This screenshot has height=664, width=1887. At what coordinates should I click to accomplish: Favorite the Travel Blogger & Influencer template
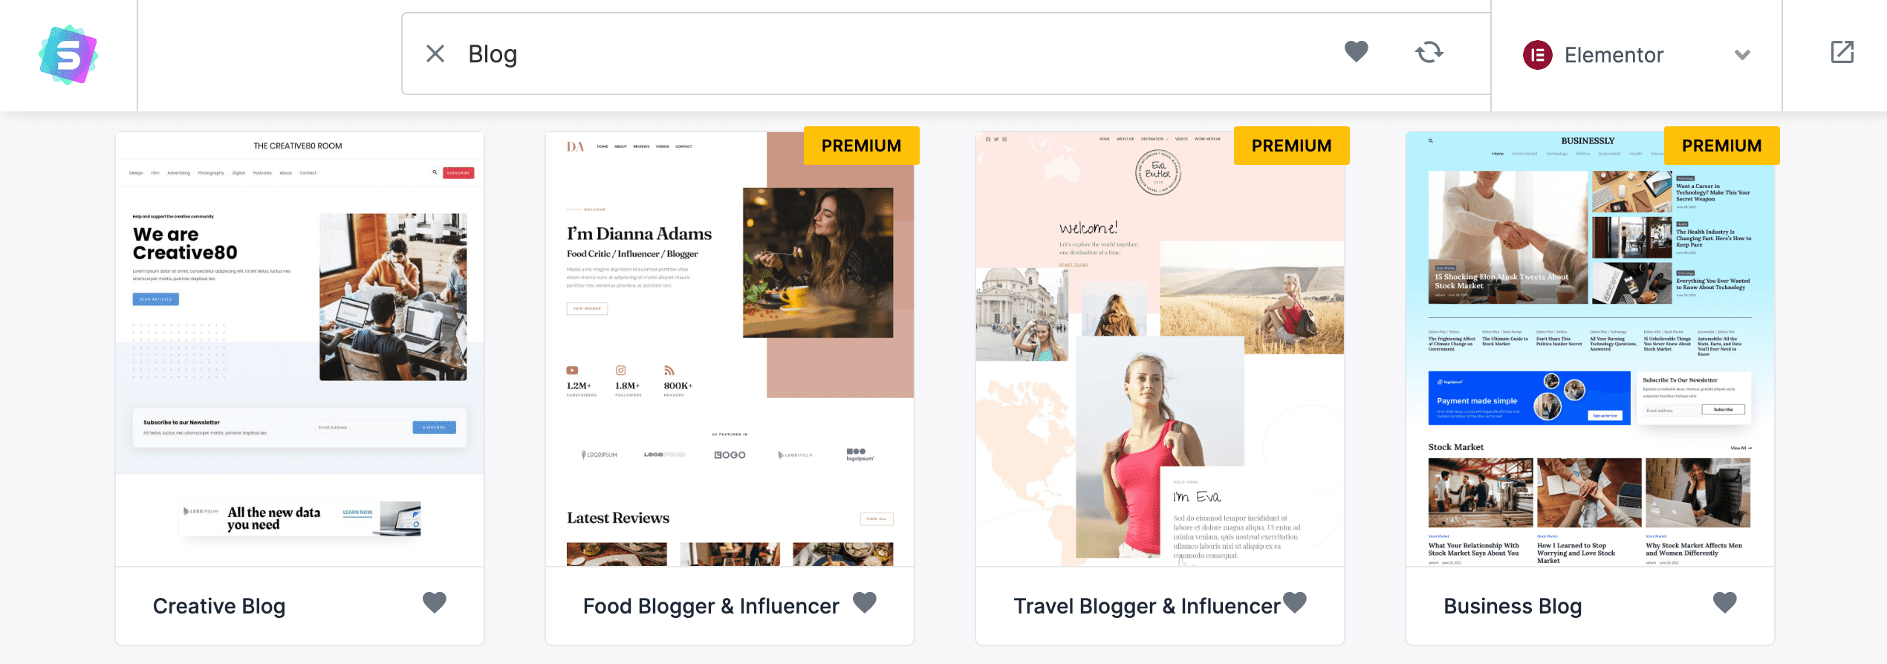(1295, 602)
